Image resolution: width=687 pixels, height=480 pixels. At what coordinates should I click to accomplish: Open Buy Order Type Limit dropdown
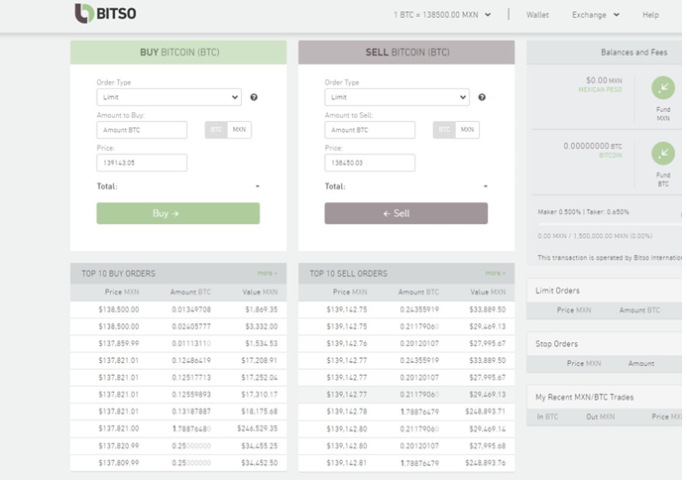170,97
